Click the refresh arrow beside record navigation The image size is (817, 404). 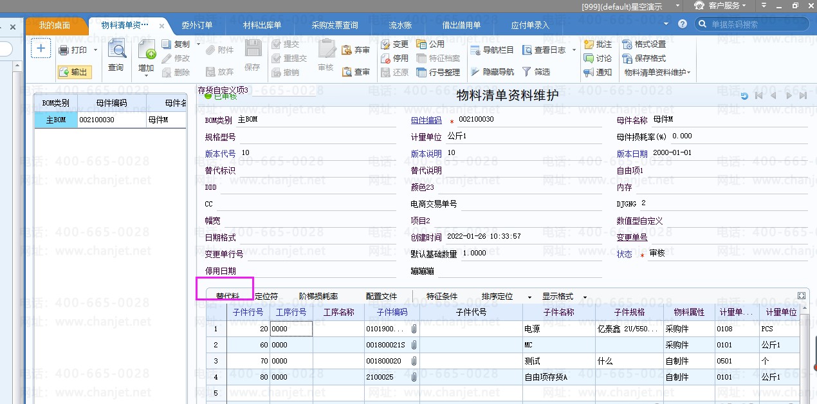point(744,96)
